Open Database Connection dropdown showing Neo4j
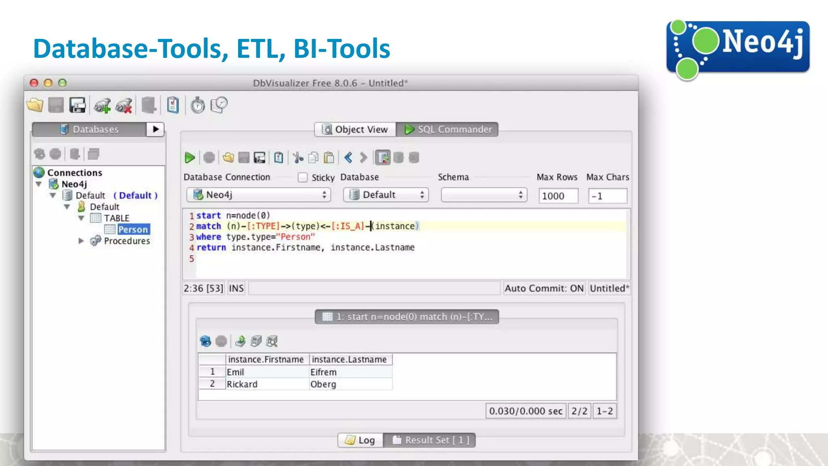 259,195
